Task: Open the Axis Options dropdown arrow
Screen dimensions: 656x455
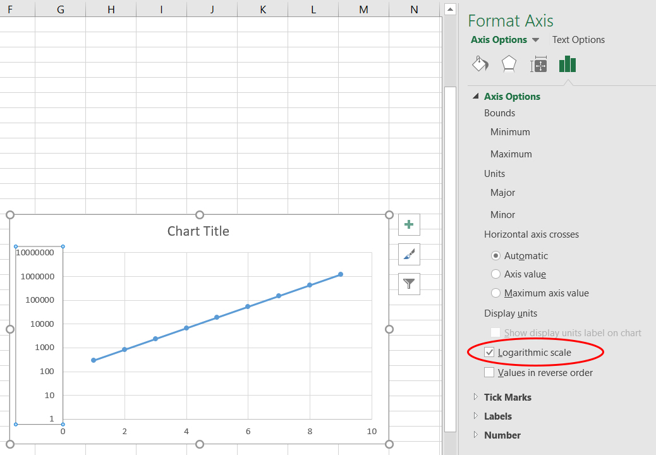Action: tap(536, 40)
